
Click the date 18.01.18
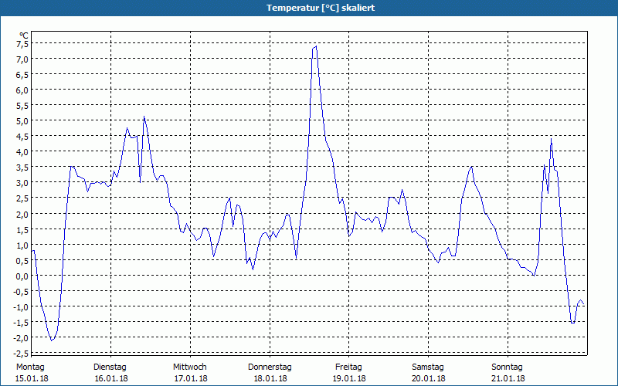coord(270,378)
